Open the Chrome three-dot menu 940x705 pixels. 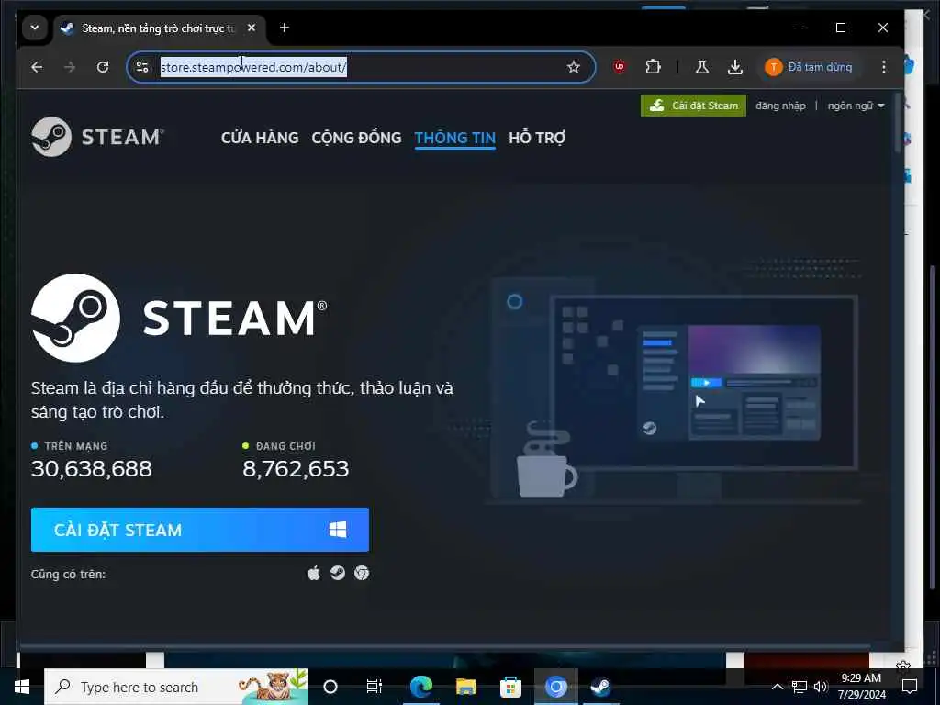pos(884,67)
